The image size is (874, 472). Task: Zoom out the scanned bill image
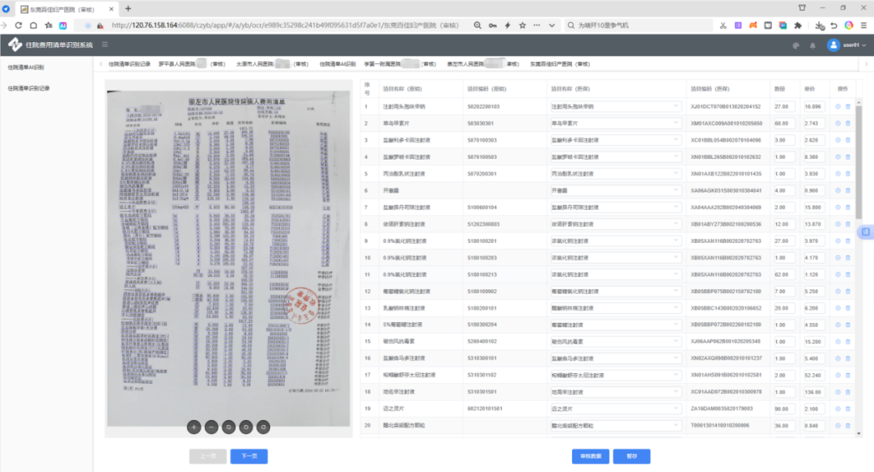[211, 426]
